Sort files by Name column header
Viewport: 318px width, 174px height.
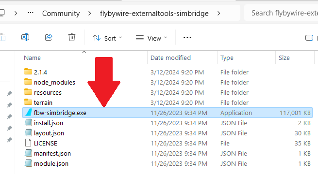tap(32, 58)
